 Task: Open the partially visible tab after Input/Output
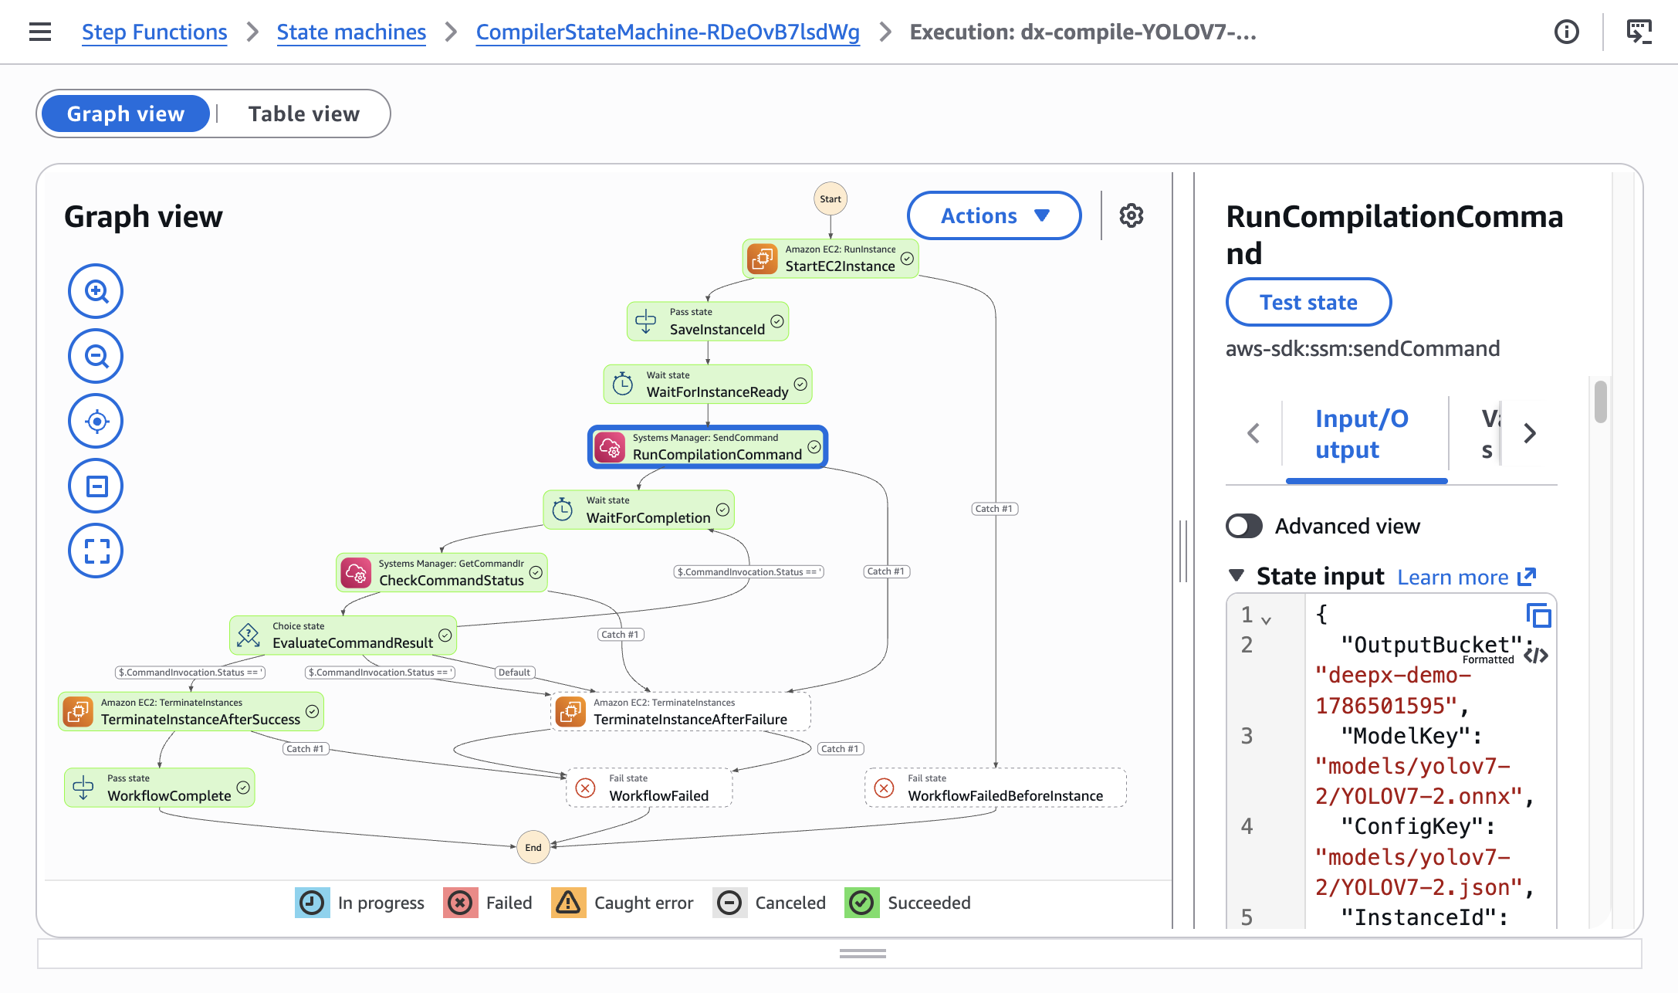[1490, 433]
